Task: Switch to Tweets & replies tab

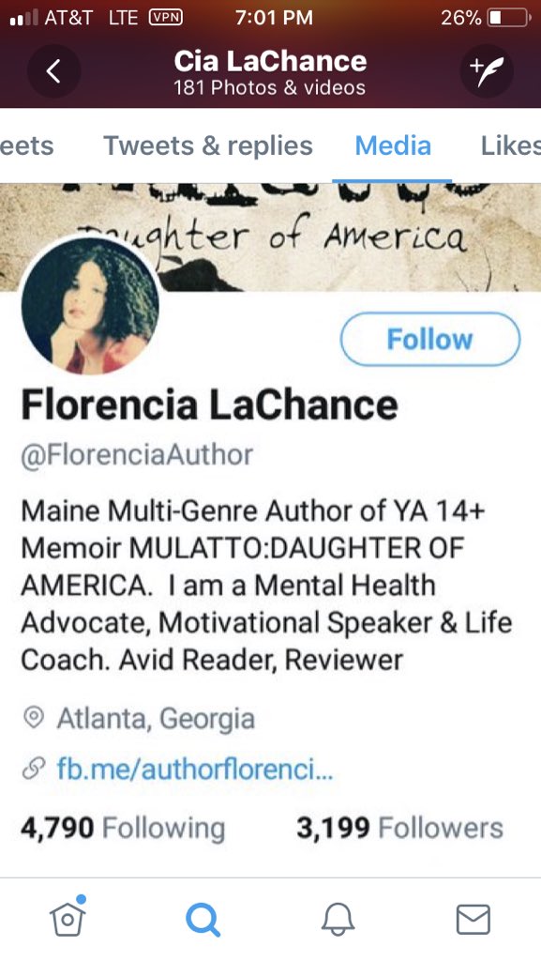Action: tap(208, 145)
